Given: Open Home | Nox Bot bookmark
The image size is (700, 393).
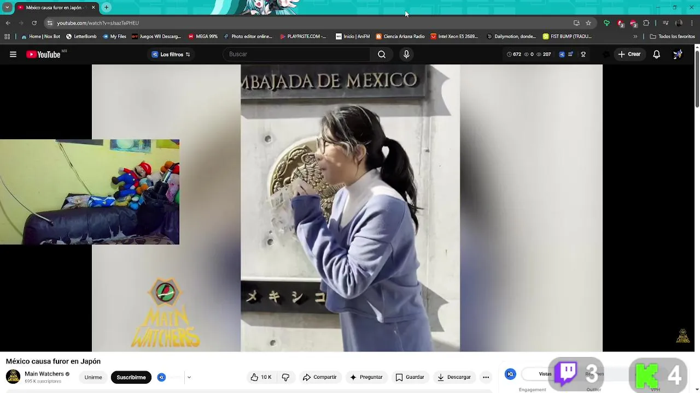Looking at the screenshot, I should coord(40,37).
